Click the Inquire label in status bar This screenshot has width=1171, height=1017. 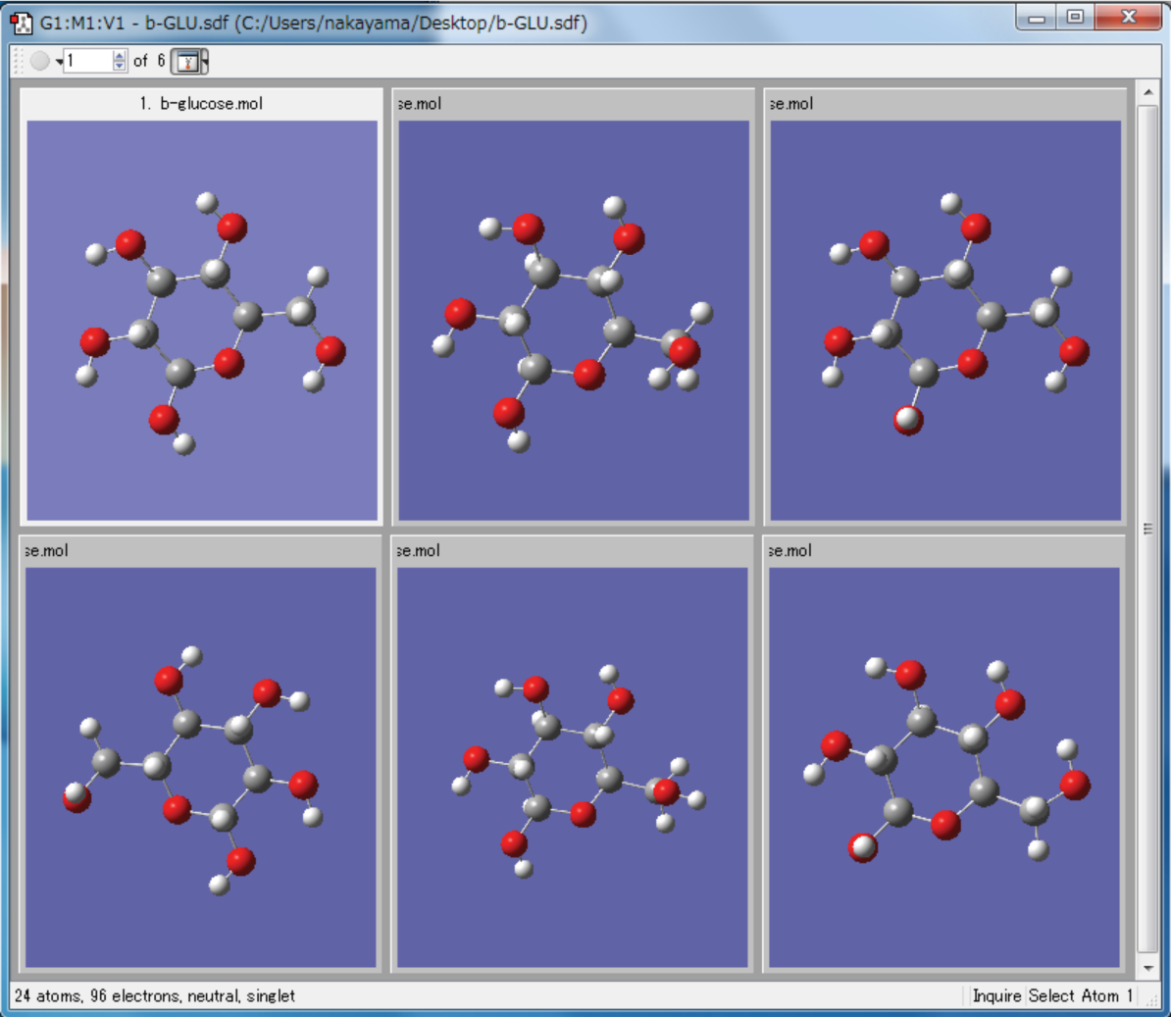(996, 995)
